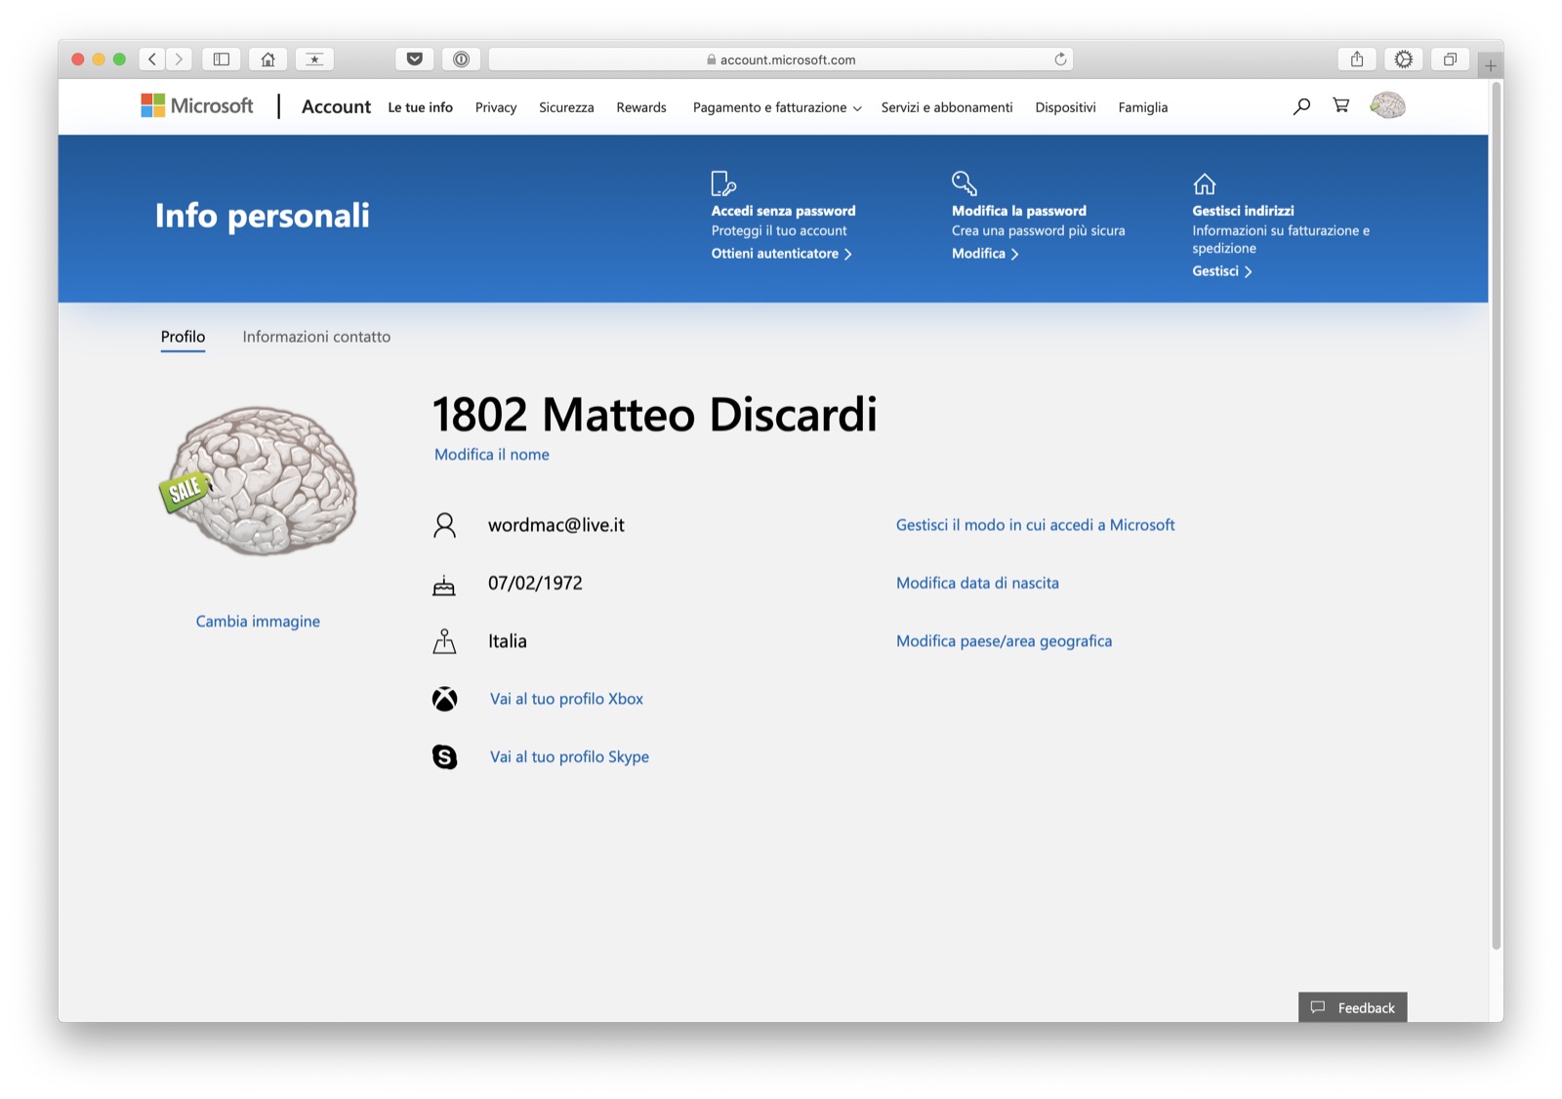The image size is (1562, 1099).
Task: Open the Famiglia menu item
Action: click(1143, 107)
